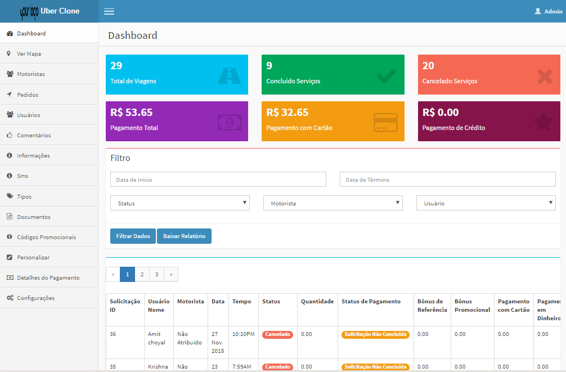This screenshot has height=372, width=566.
Task: Go to pagination page 3
Action: (156, 274)
